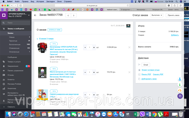This screenshot has height=118, width=189.
Task: Open Google Chrome from the Dock
Action: coord(154,114)
